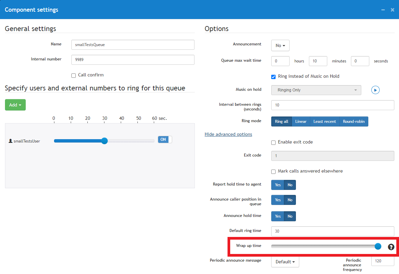Click the Queue max wait time label

241,60
